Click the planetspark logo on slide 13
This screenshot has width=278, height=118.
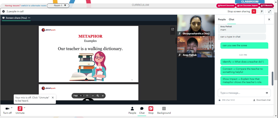[x=49, y=30]
